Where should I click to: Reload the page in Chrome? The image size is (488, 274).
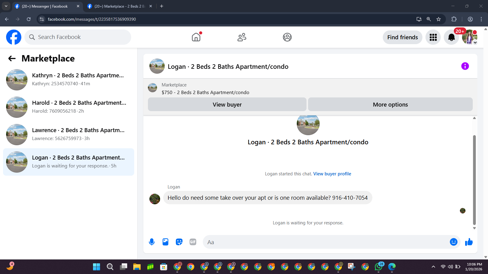click(x=29, y=19)
